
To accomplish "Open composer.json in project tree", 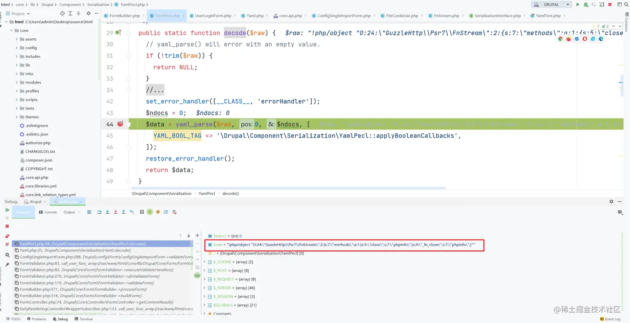I will [x=39, y=160].
